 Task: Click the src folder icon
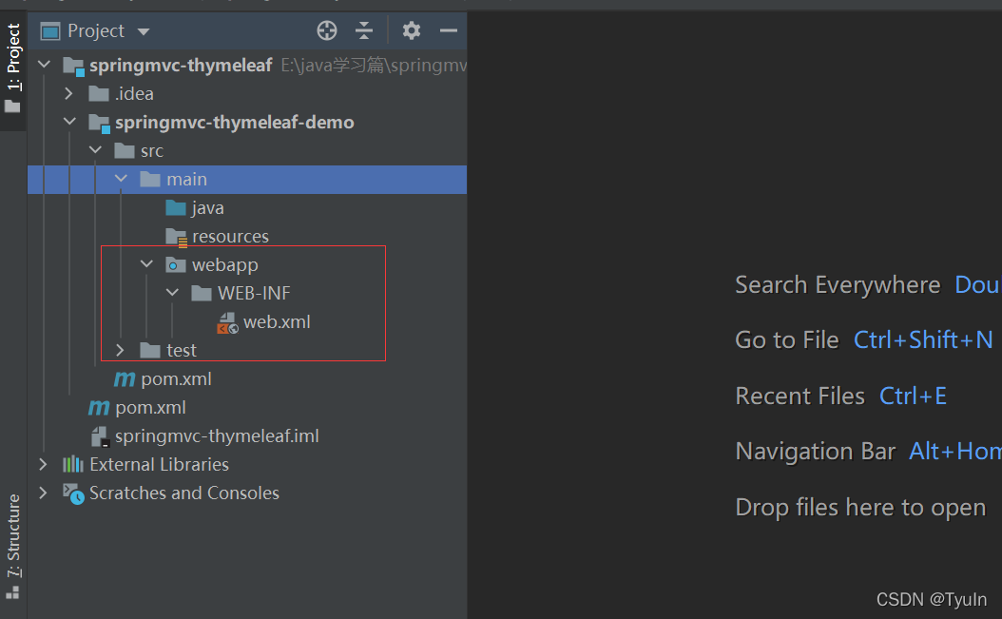[x=124, y=151]
